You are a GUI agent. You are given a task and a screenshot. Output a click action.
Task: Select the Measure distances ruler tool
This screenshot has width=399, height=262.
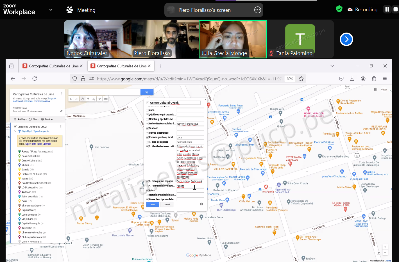pos(106,99)
